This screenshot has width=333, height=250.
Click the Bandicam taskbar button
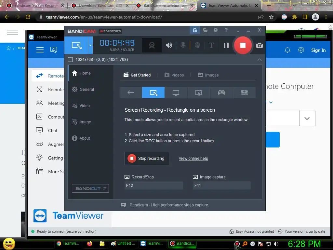pyautogui.click(x=182, y=243)
